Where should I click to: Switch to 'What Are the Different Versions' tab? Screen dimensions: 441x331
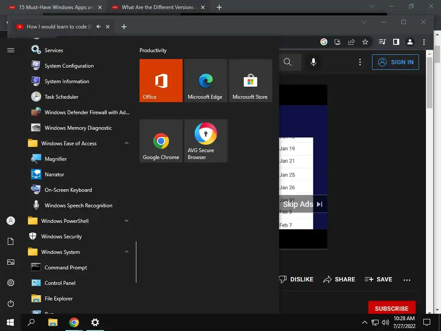(x=158, y=7)
